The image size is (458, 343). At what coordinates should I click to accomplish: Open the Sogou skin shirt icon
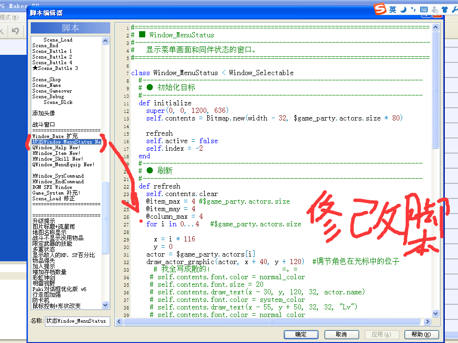tap(445, 9)
